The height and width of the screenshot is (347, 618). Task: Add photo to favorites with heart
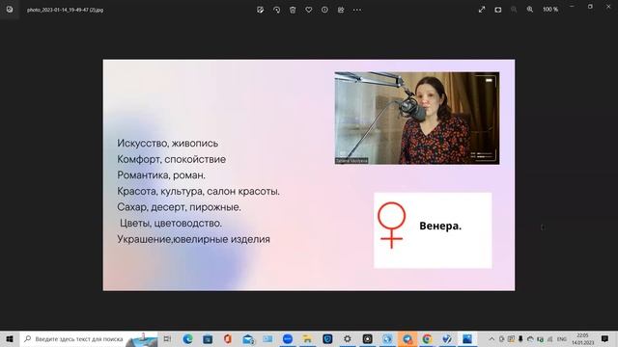click(309, 10)
